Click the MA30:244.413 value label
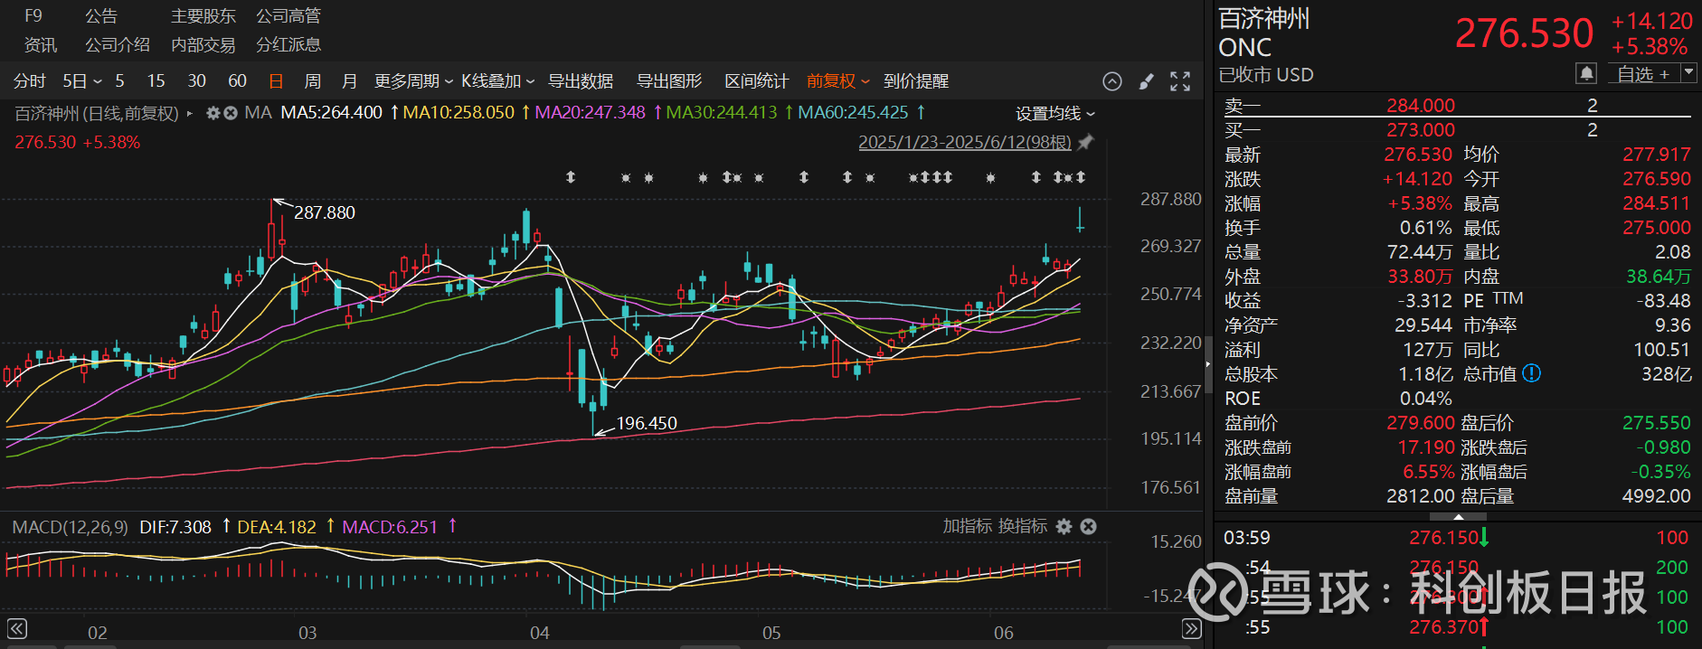Viewport: 1702px width, 649px height. [722, 113]
